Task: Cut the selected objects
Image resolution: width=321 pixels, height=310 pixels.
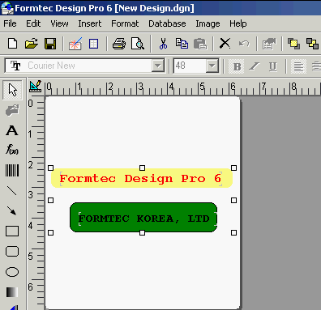Action: [163, 44]
